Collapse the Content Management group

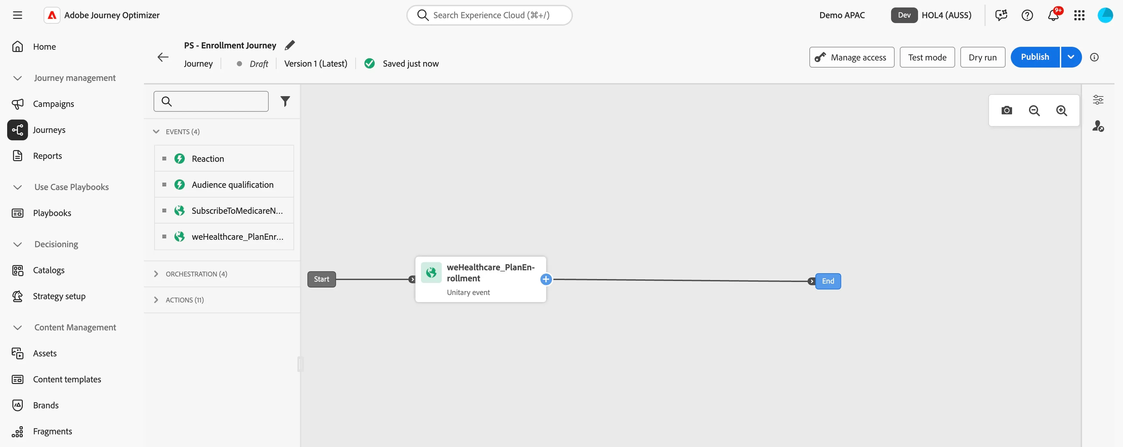point(18,327)
